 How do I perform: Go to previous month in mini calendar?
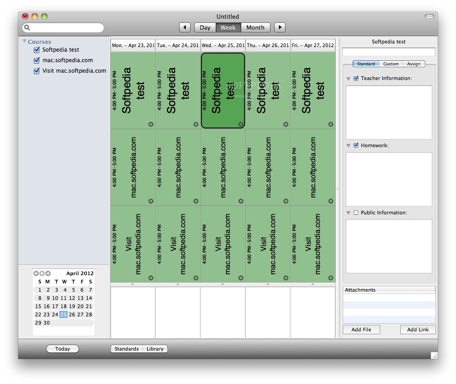pos(36,273)
